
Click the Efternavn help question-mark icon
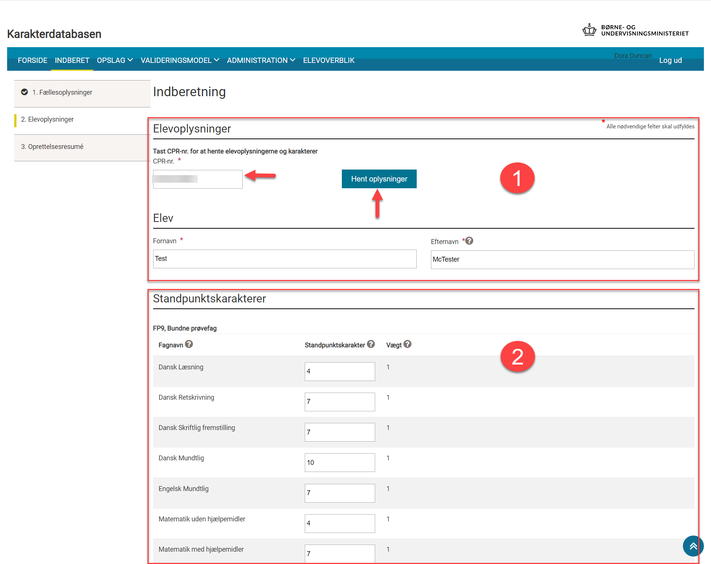(x=469, y=241)
